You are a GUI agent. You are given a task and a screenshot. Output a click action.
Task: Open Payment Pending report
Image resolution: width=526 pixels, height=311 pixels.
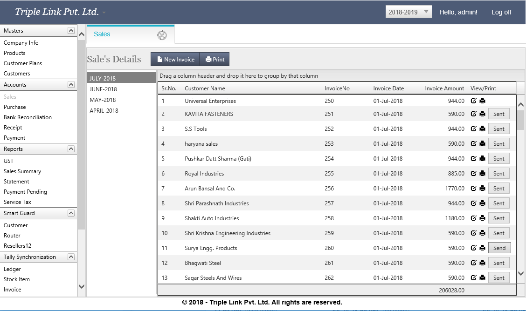click(x=25, y=192)
